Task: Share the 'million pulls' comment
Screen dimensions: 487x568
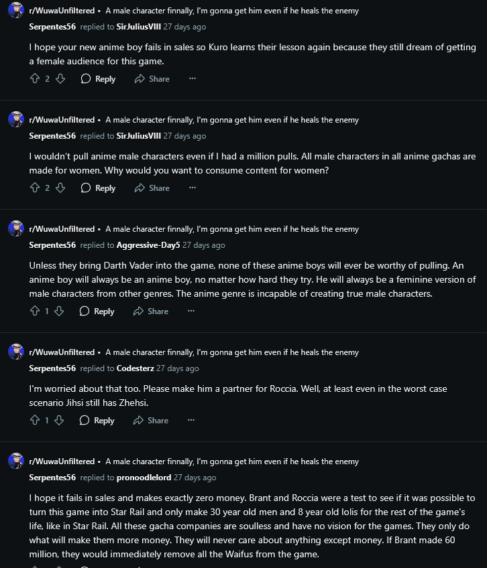Action: (152, 188)
